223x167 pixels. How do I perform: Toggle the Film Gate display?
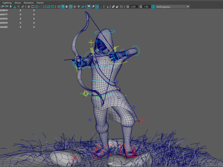coord(33,6)
